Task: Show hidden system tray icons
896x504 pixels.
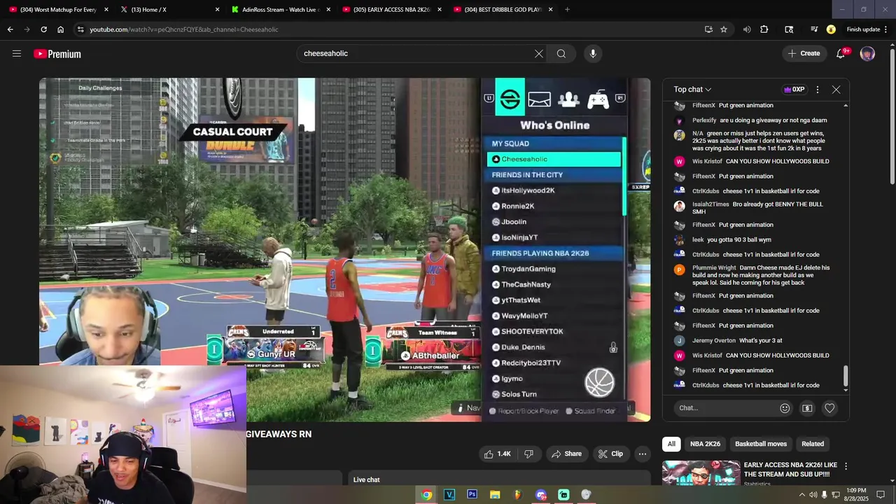Action: (x=802, y=494)
